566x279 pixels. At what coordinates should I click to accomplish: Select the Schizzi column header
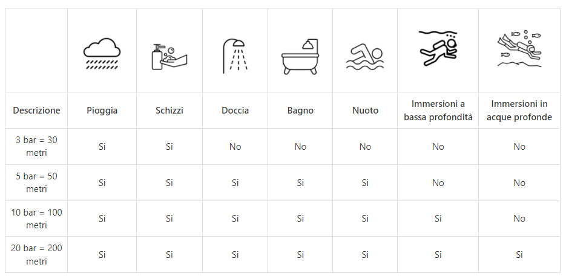169,111
